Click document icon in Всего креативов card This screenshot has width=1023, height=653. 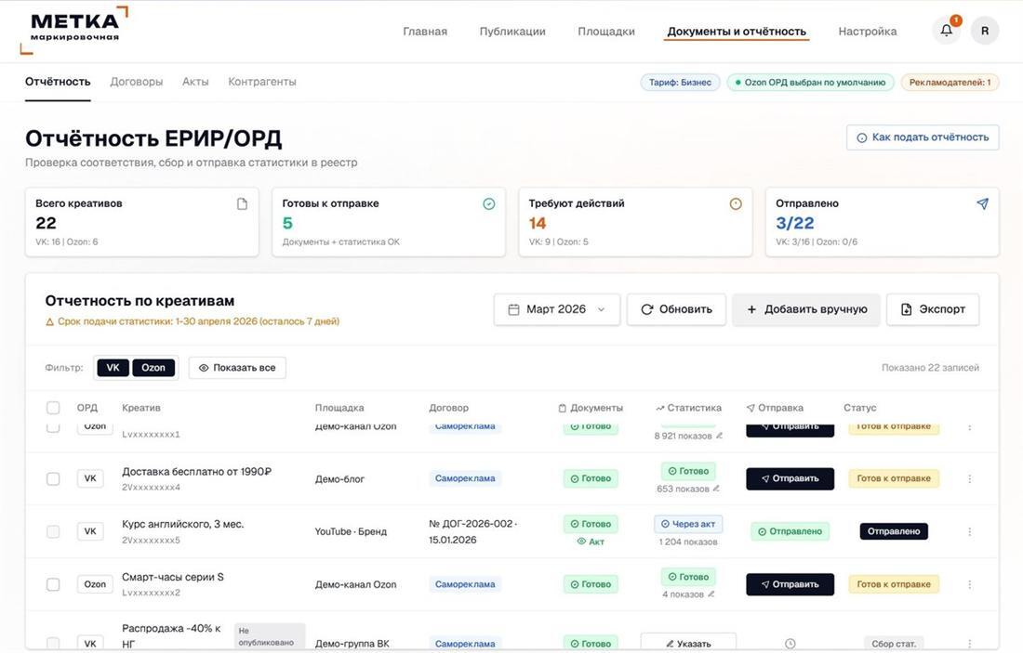point(242,204)
